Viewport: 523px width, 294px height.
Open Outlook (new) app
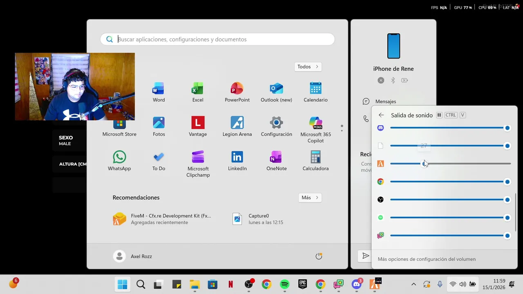[276, 92]
